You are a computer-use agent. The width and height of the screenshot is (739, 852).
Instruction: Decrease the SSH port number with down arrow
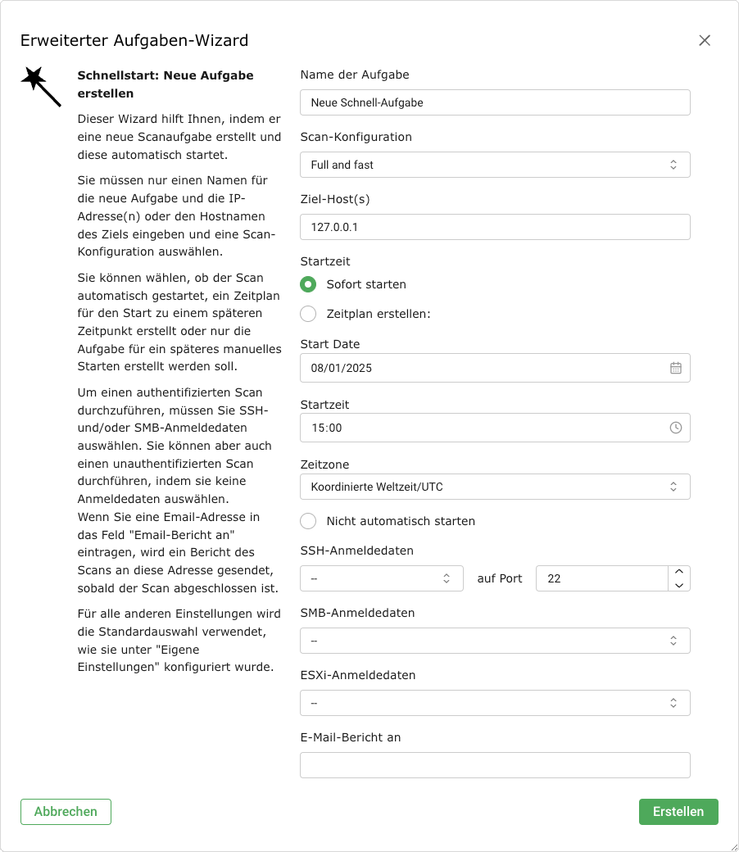click(x=679, y=585)
